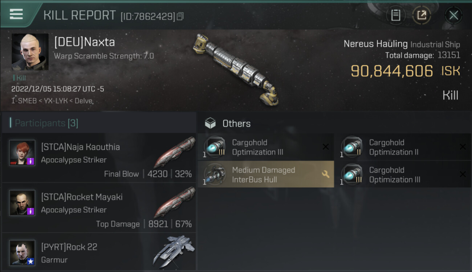472x272 pixels.
Task: Click the Others cube icon
Action: (210, 123)
